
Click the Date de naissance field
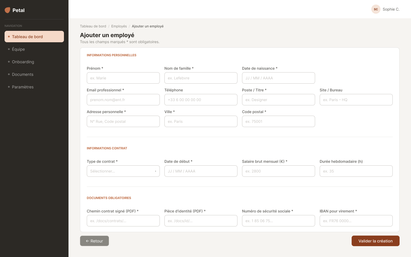(x=279, y=78)
